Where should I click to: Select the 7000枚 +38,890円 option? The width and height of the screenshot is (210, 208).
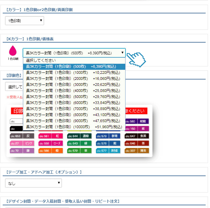pos(74,109)
